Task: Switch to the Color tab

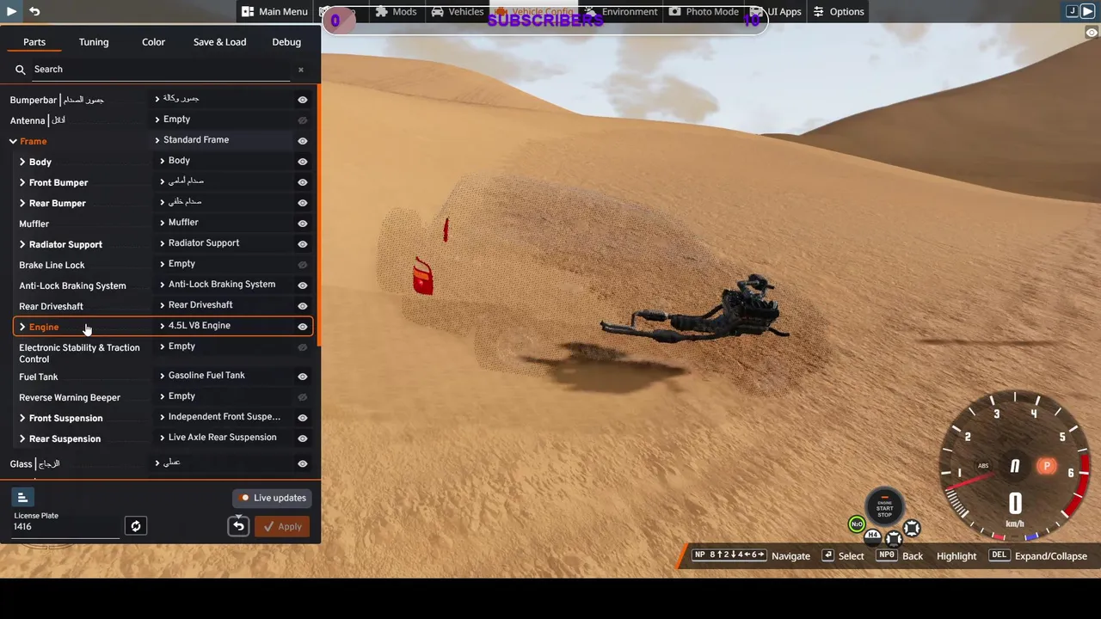Action: [154, 41]
